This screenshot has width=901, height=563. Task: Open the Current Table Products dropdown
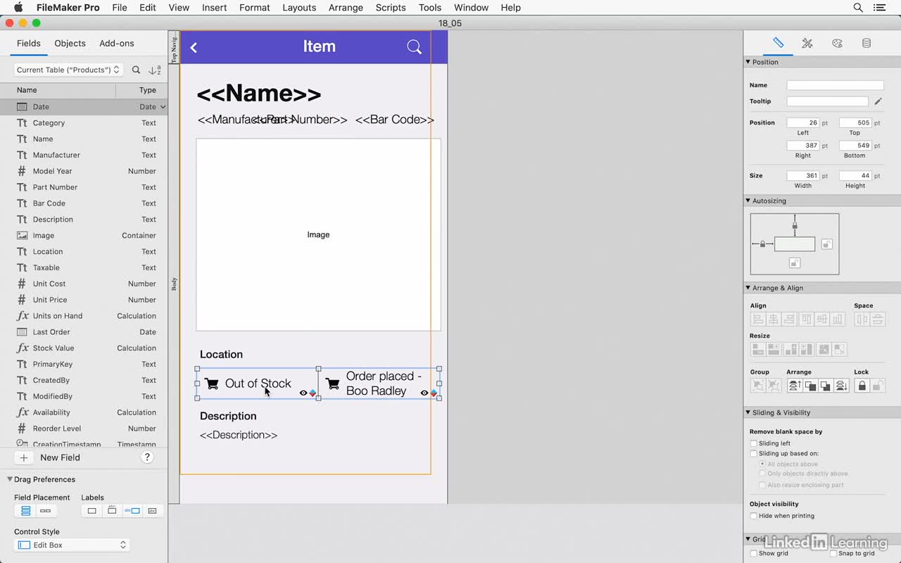click(x=68, y=70)
